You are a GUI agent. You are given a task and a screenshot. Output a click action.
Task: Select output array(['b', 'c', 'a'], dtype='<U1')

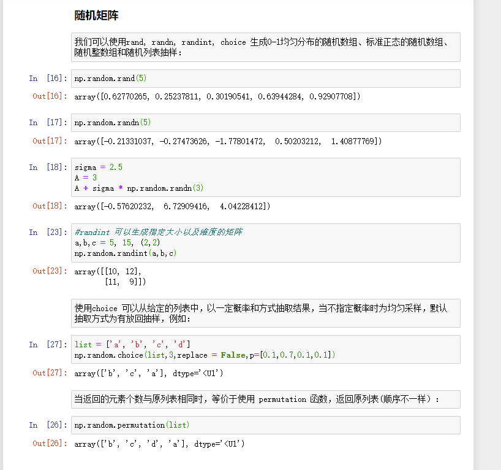149,373
